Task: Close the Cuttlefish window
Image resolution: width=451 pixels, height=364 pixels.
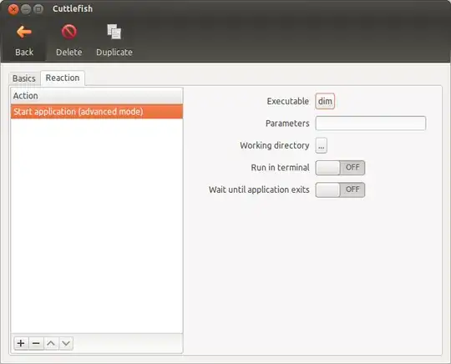Action: tap(13, 9)
